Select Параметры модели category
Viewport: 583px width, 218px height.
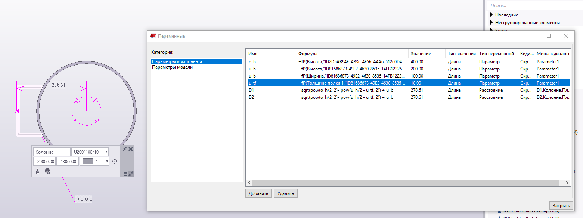172,67
